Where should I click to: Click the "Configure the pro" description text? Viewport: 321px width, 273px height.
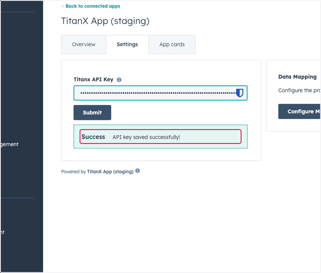click(299, 90)
